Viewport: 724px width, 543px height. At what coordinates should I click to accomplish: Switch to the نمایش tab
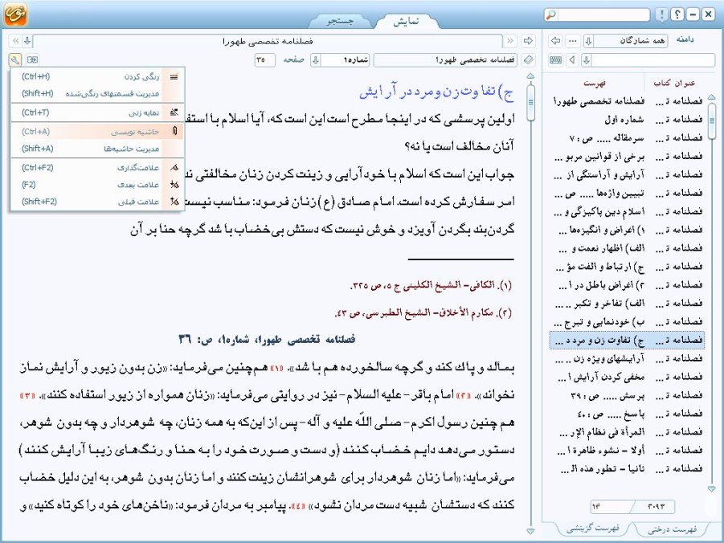tap(406, 21)
